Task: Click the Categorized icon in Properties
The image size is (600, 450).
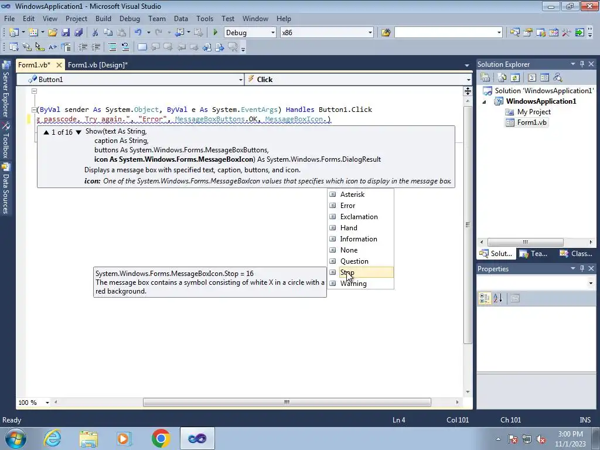Action: (x=485, y=298)
